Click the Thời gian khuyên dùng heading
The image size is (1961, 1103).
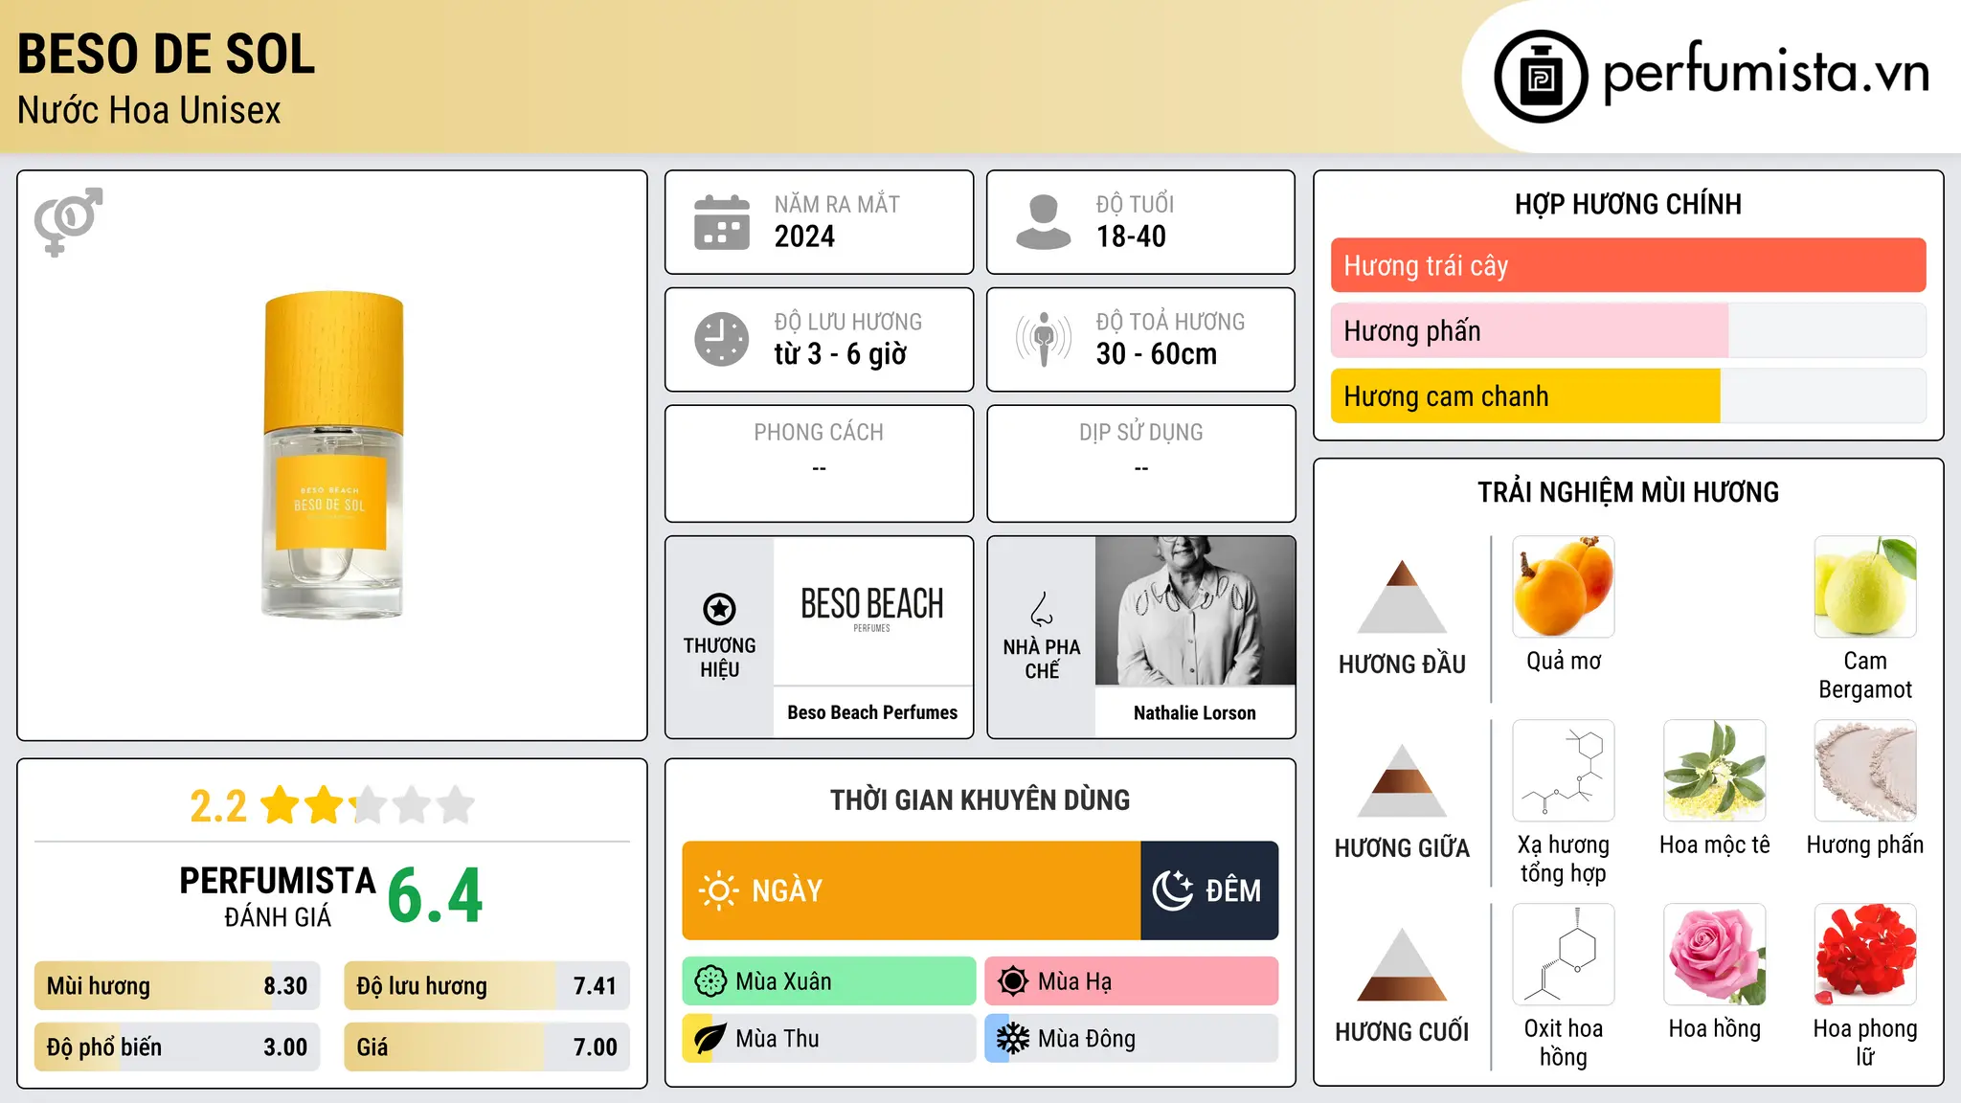[x=980, y=799]
